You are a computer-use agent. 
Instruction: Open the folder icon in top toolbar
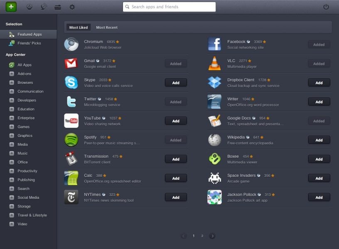[58, 7]
